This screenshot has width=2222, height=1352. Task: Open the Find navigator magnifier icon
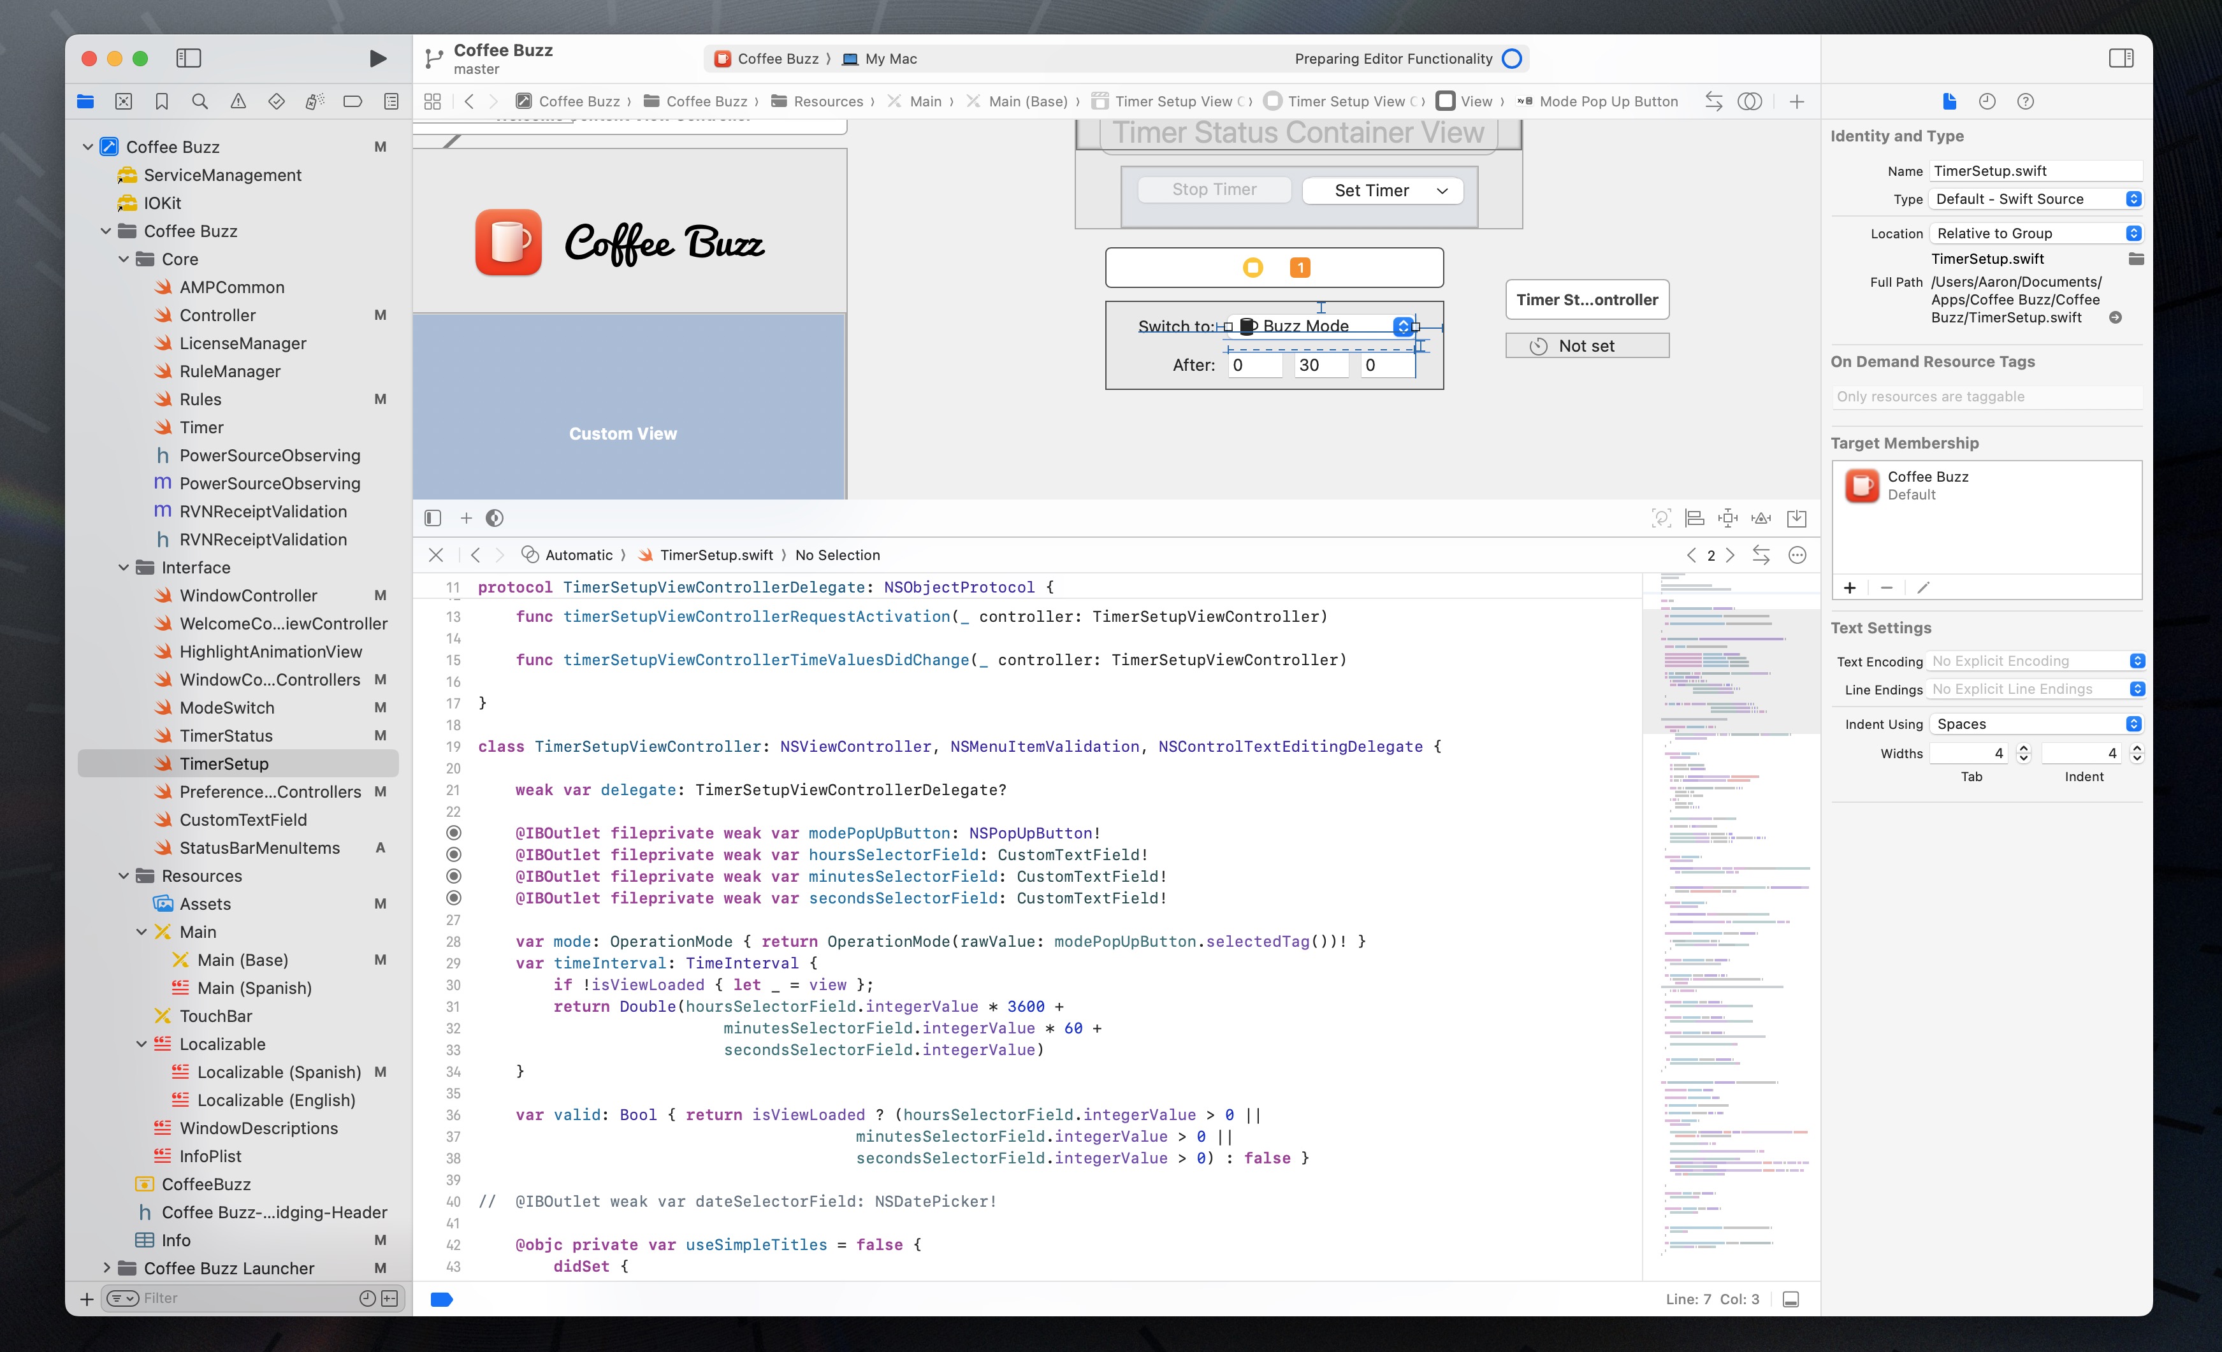(200, 102)
